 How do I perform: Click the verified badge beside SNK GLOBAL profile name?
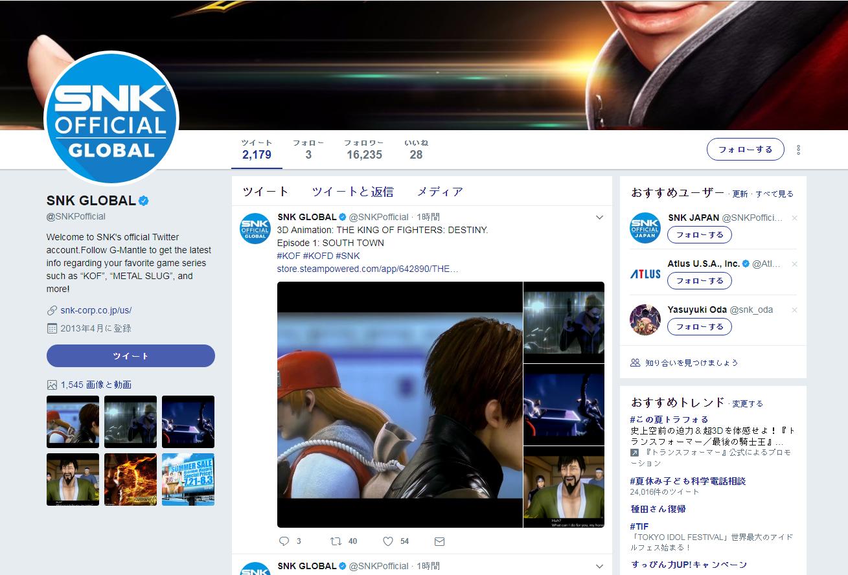point(144,201)
